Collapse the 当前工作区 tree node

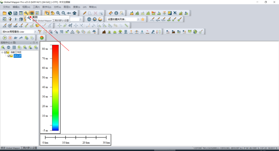tap(2, 52)
